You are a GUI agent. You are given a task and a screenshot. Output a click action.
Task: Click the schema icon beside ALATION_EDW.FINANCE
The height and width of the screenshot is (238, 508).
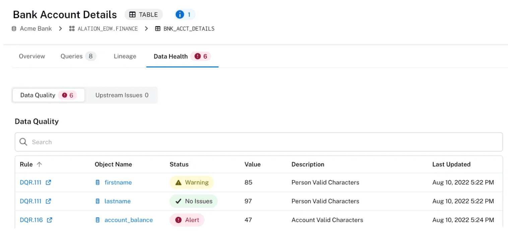[x=71, y=28]
